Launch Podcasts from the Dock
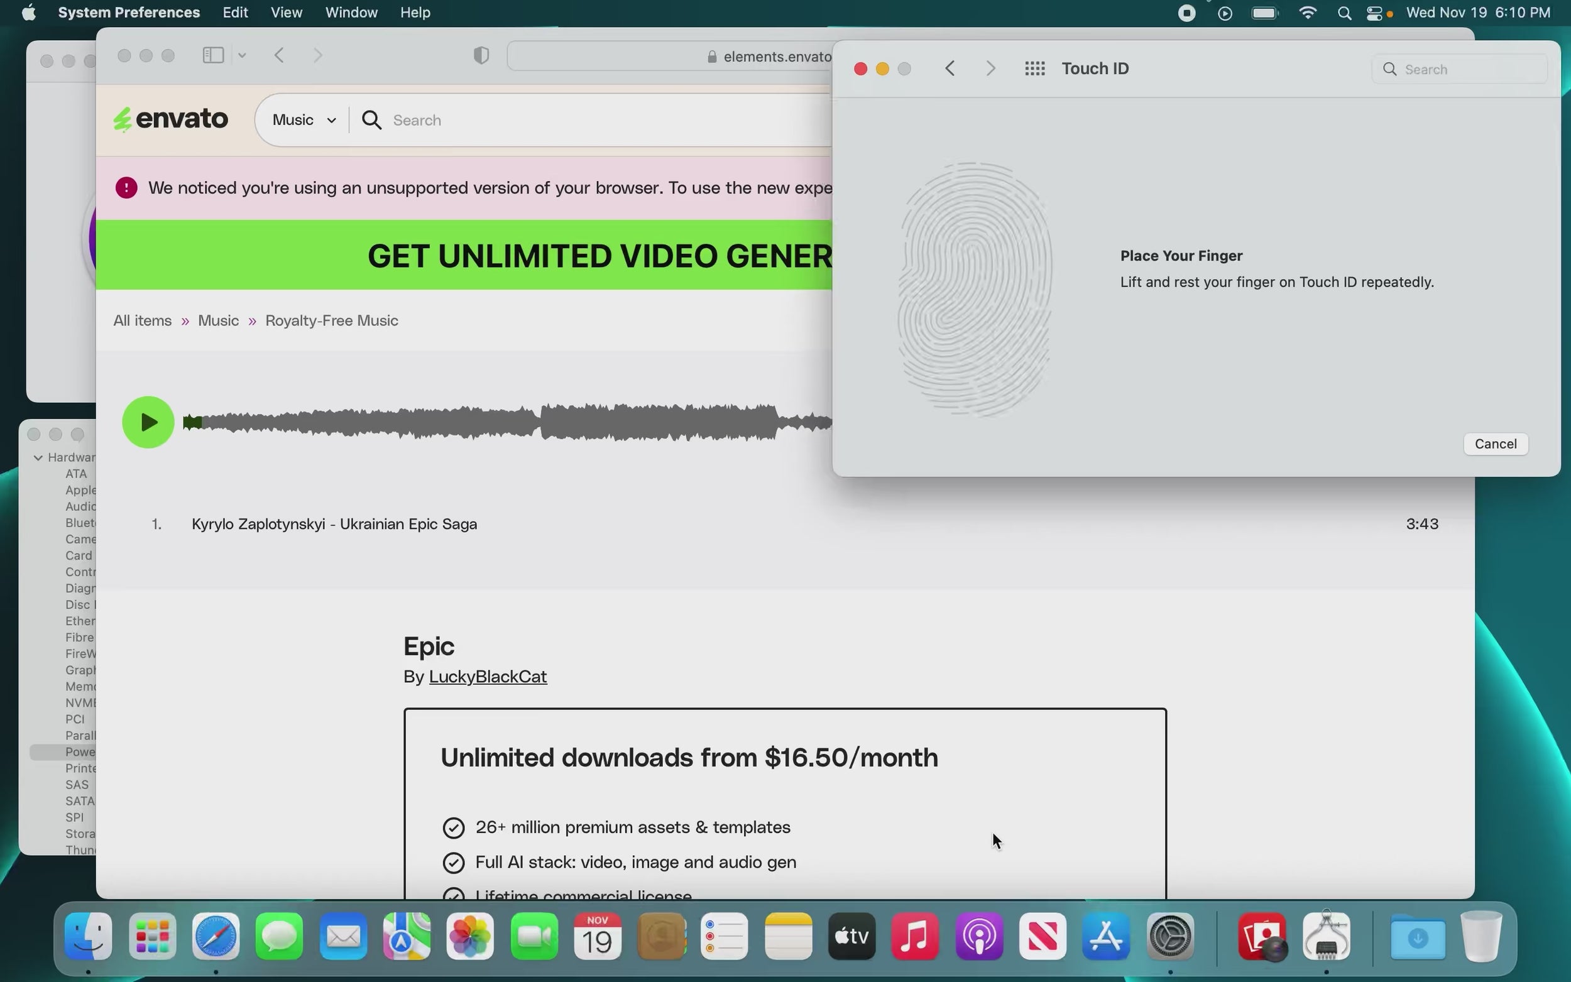Viewport: 1571px width, 982px height. [x=978, y=937]
